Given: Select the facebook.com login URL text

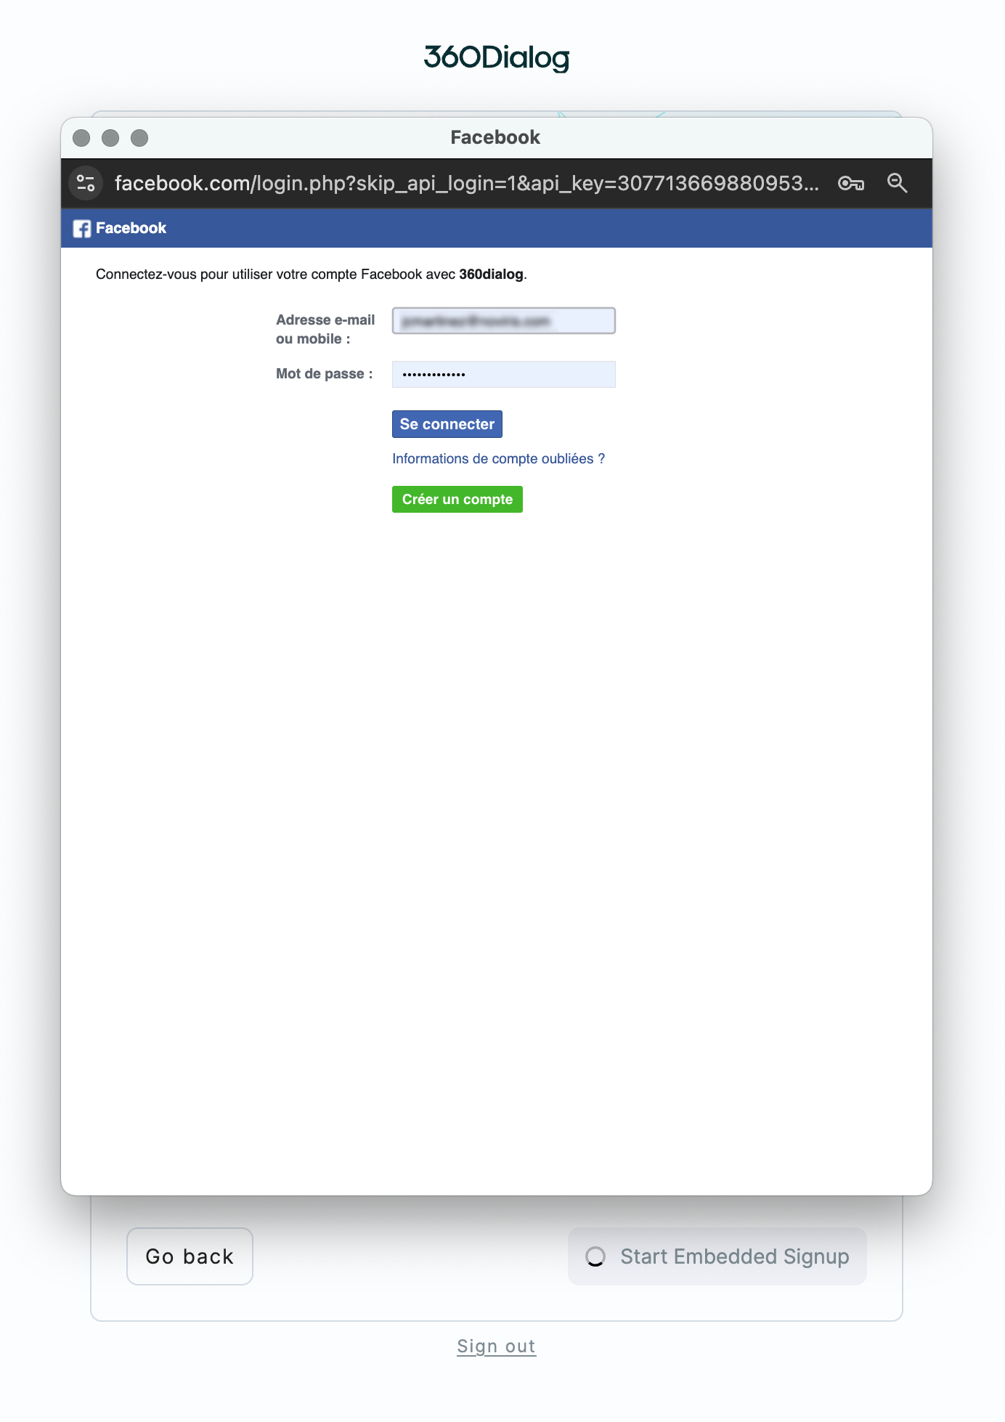Looking at the screenshot, I should [x=467, y=183].
